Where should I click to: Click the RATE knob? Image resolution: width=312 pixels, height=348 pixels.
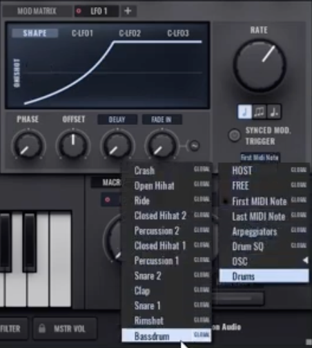tap(260, 66)
